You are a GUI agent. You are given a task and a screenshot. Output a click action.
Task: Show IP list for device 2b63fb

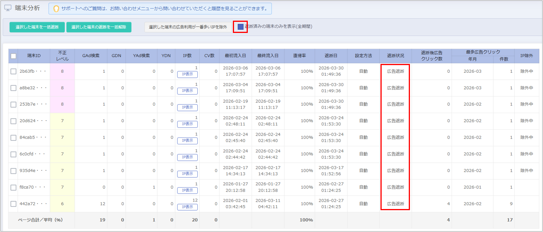187,75
